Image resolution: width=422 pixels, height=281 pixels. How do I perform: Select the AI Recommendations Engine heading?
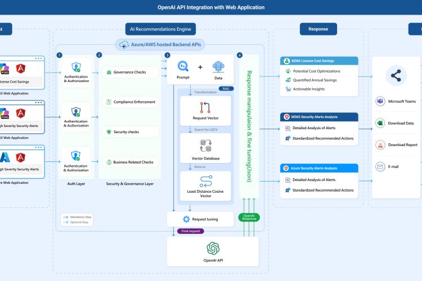click(160, 29)
